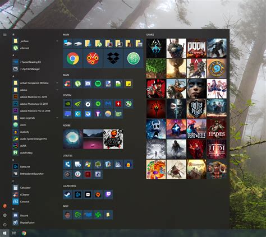Launch the Age of Empires game tile

coord(217,169)
